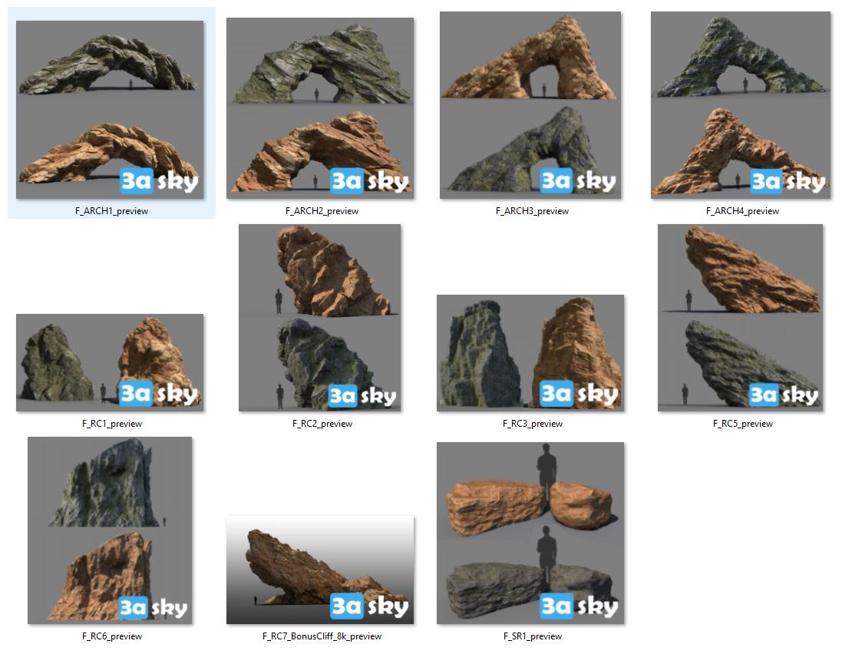Click the F_RC1_preview file name label

tap(111, 424)
